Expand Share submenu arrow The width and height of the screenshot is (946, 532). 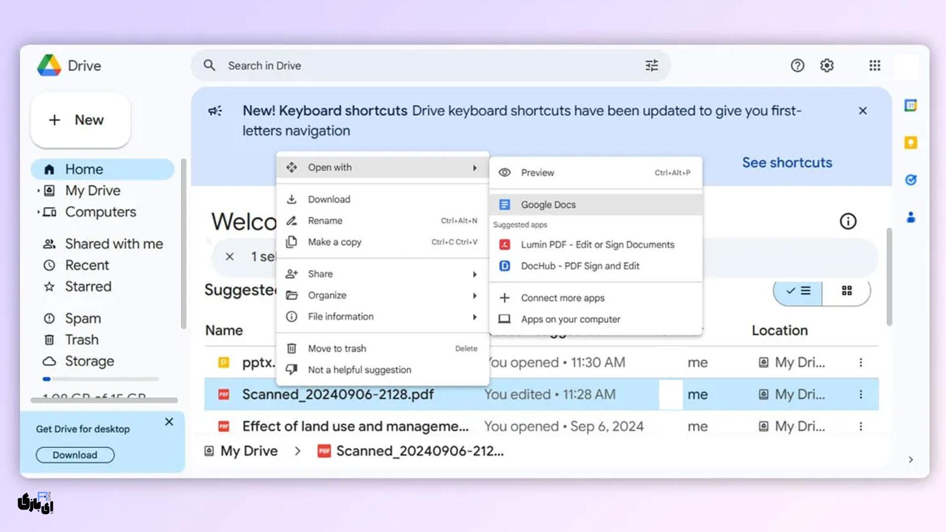[x=475, y=274]
